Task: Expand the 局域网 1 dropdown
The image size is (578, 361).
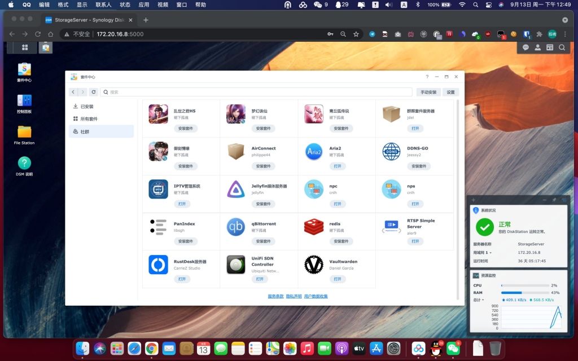Action: pos(483,253)
